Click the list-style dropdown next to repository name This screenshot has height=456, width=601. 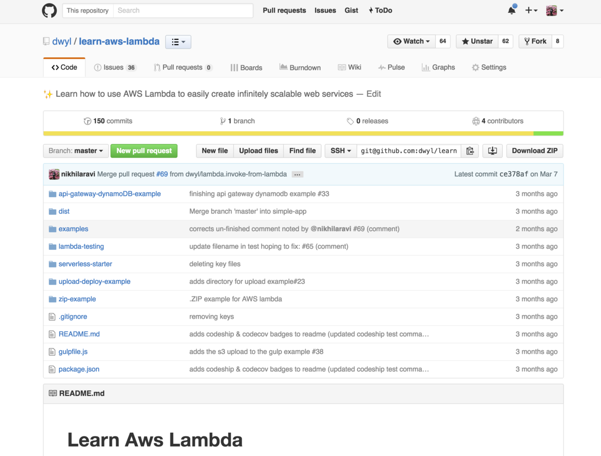pos(178,42)
